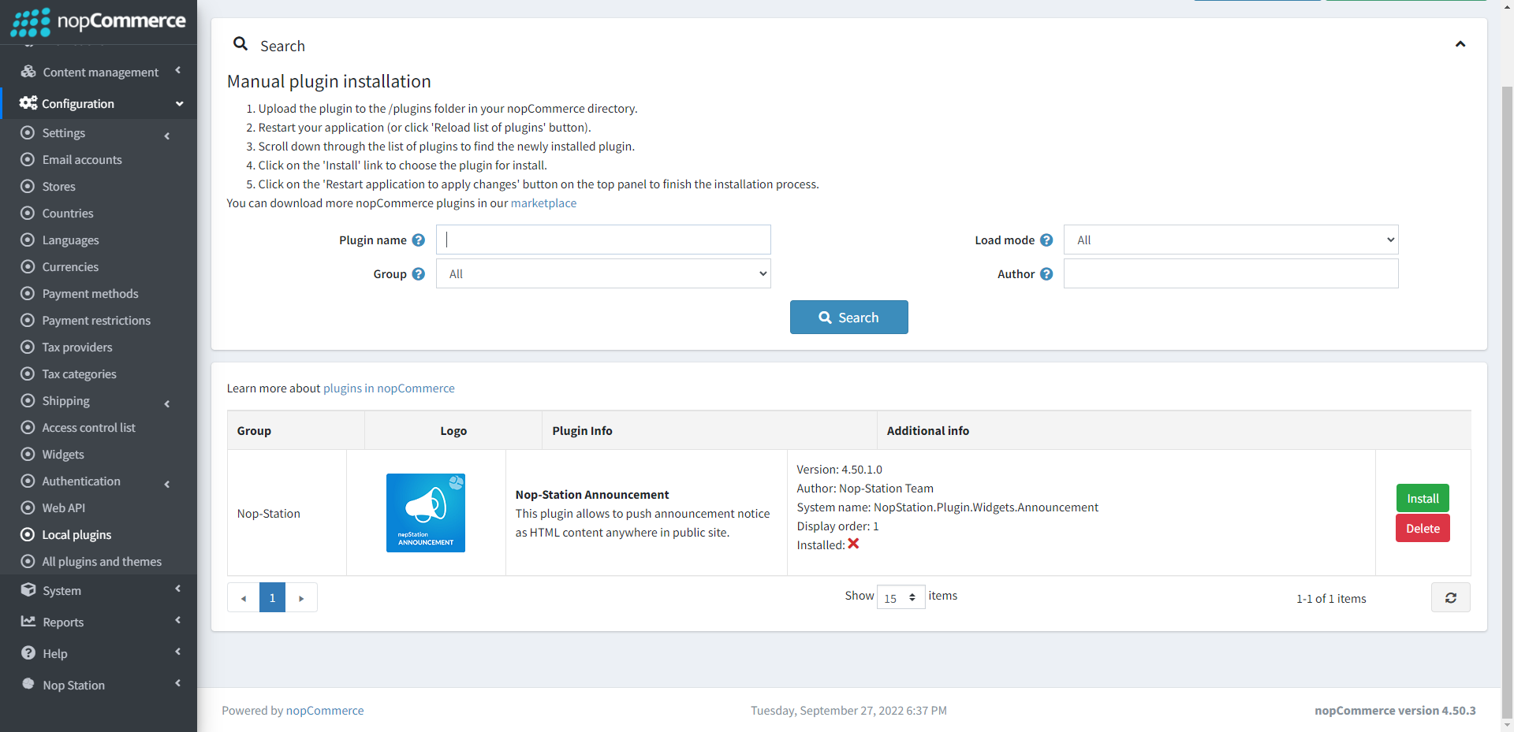Expand the Authentication submenu arrow
Image resolution: width=1514 pixels, height=732 pixels.
[x=167, y=485]
